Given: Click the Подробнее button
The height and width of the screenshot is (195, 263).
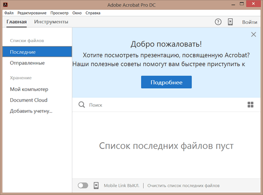Looking at the screenshot, I should pos(167,82).
